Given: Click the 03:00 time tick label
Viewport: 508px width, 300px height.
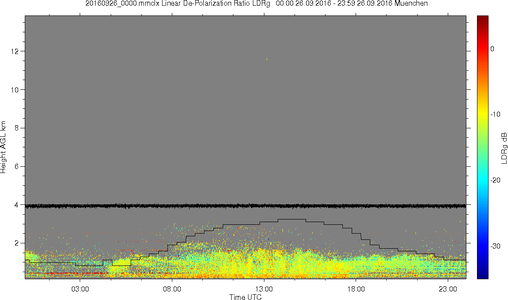Looking at the screenshot, I should [x=80, y=289].
